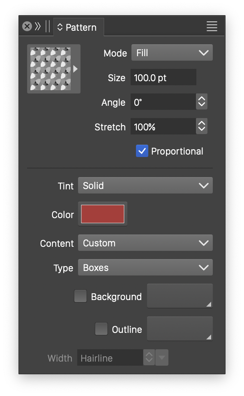The height and width of the screenshot is (396, 244).
Task: Enable the Outline checkbox
Action: pos(101,329)
